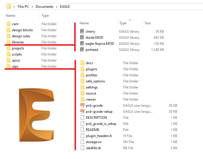The height and width of the screenshot is (159, 203).
Task: Click the plugin_headers.h file icon
Action: (x=82, y=136)
